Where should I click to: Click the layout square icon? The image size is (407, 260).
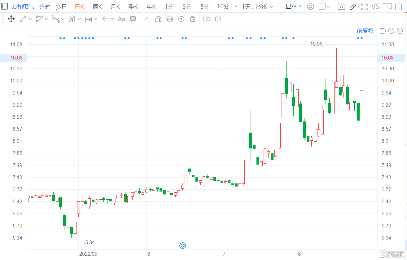click(322, 7)
